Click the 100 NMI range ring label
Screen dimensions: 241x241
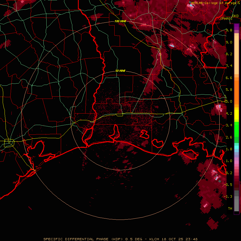click(120, 21)
